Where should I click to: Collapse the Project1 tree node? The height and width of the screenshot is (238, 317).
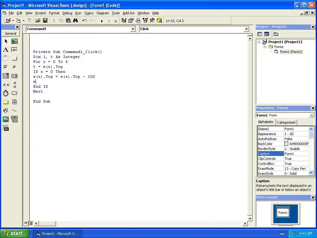pyautogui.click(x=259, y=42)
